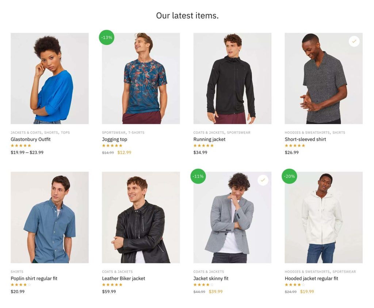Image resolution: width=374 pixels, height=308 pixels.
Task: Open the Jogging top product page
Action: (114, 139)
